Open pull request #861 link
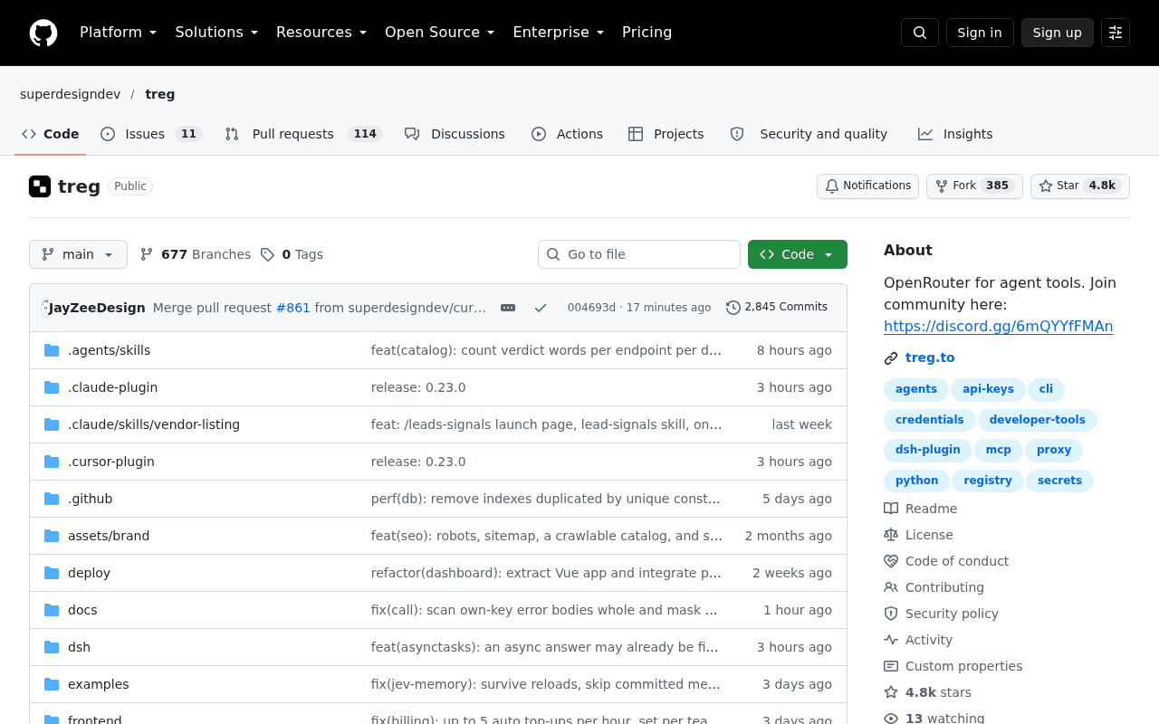This screenshot has width=1159, height=724. click(293, 308)
